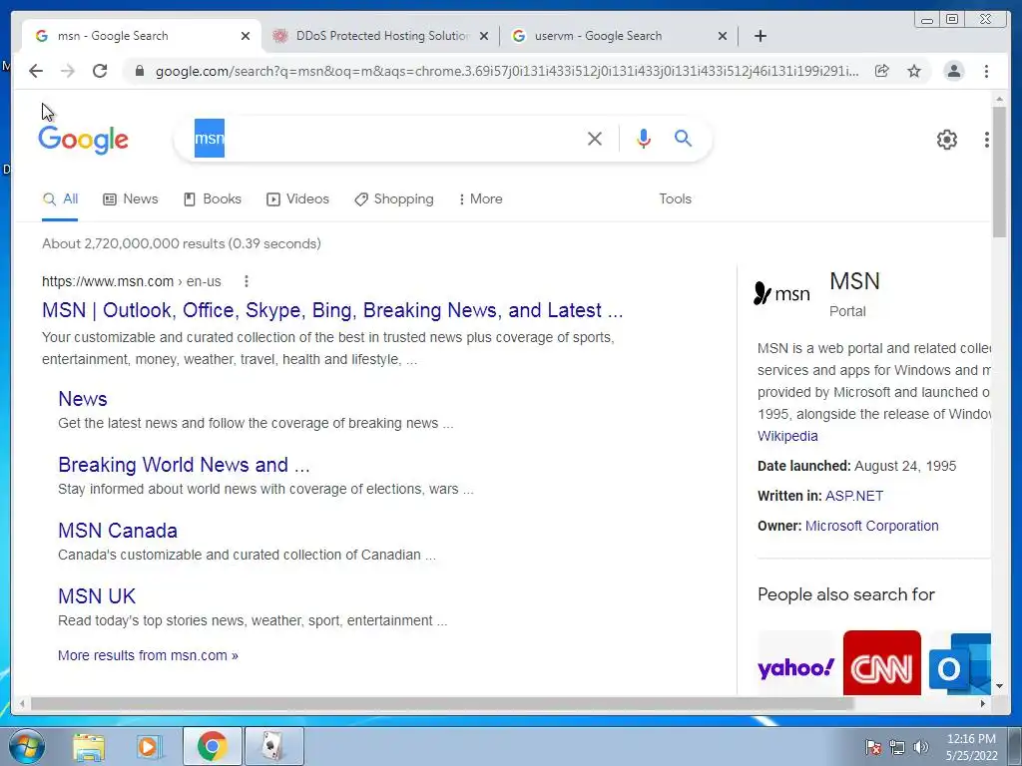Click the scroll down arrow
The height and width of the screenshot is (766, 1022).
[999, 686]
